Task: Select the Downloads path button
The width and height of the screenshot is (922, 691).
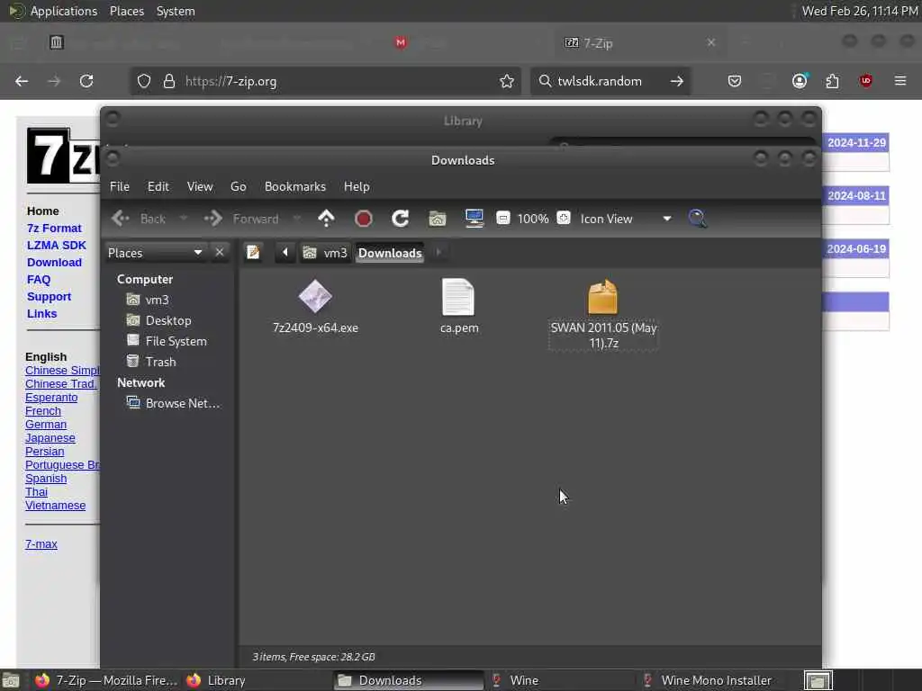Action: coord(390,253)
